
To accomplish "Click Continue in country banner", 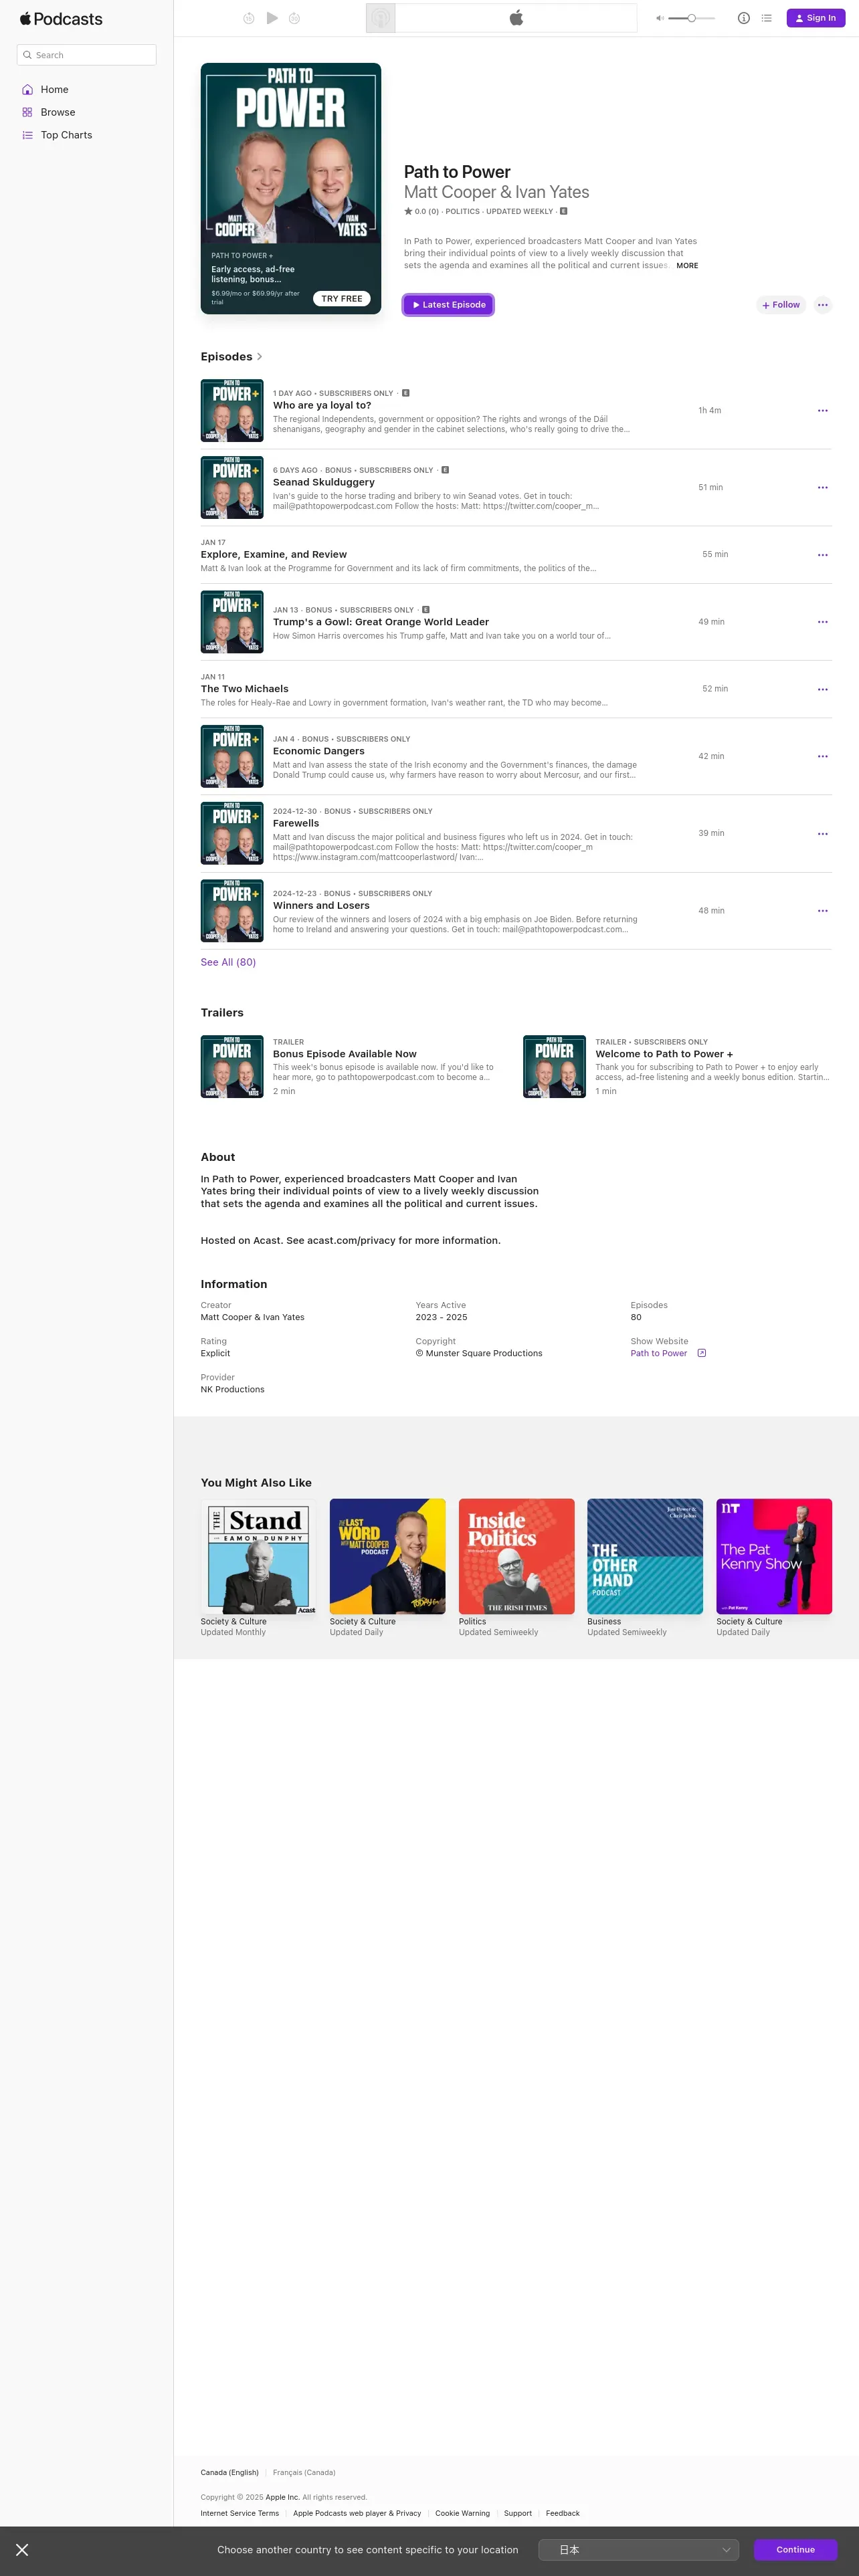I will pos(796,2550).
